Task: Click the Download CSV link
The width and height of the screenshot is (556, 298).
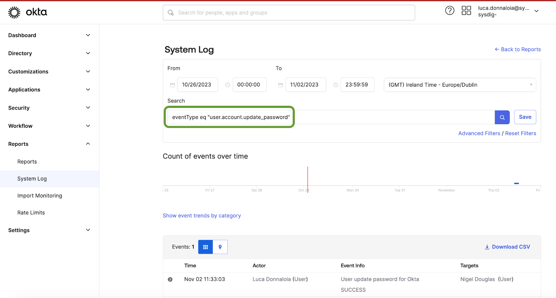Action: (507, 247)
